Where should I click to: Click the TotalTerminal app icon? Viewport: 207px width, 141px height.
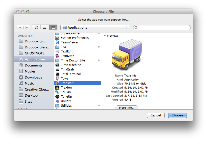tap(57, 74)
